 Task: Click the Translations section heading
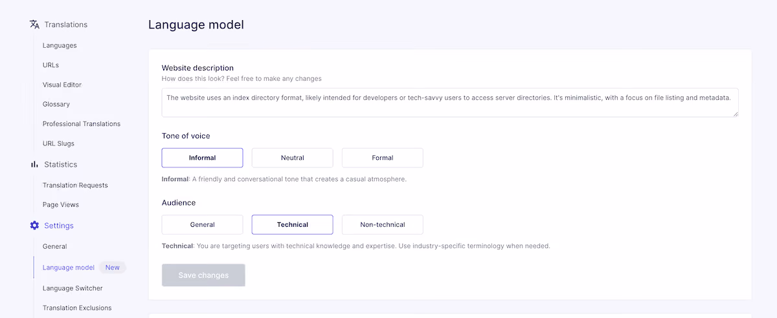(x=65, y=25)
